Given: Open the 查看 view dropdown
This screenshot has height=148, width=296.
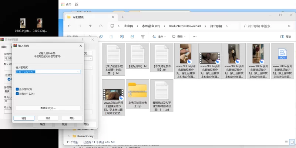Looking at the screenshot, I should pos(179,37).
